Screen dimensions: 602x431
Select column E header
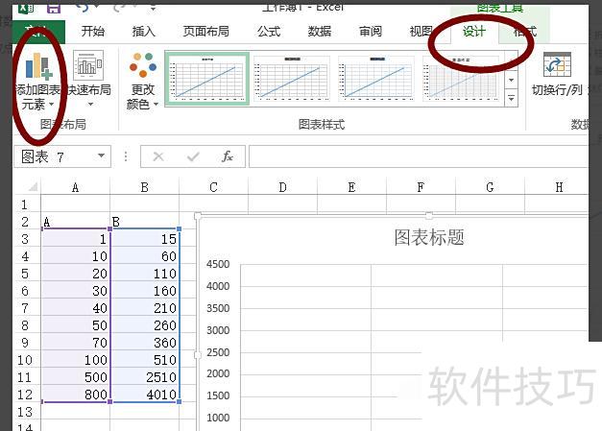(351, 187)
